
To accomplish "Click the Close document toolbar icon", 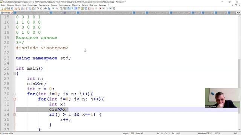I will click(16, 8).
